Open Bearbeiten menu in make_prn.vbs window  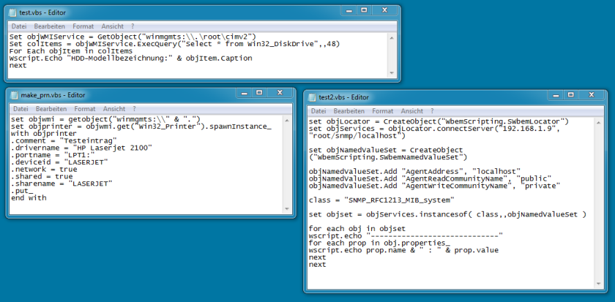pos(51,109)
